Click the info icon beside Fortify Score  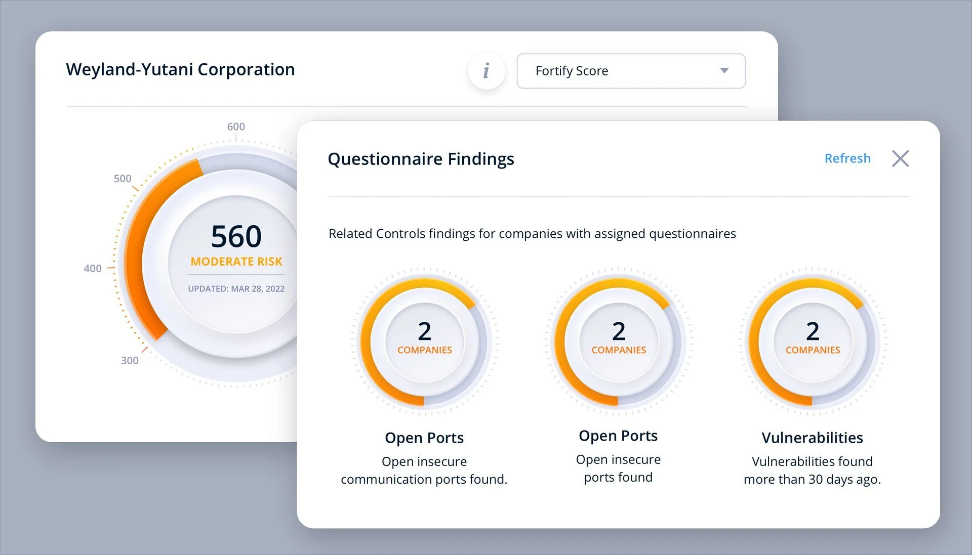coord(486,71)
